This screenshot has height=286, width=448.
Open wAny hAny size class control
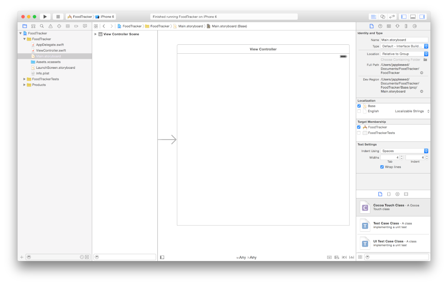[246, 257]
